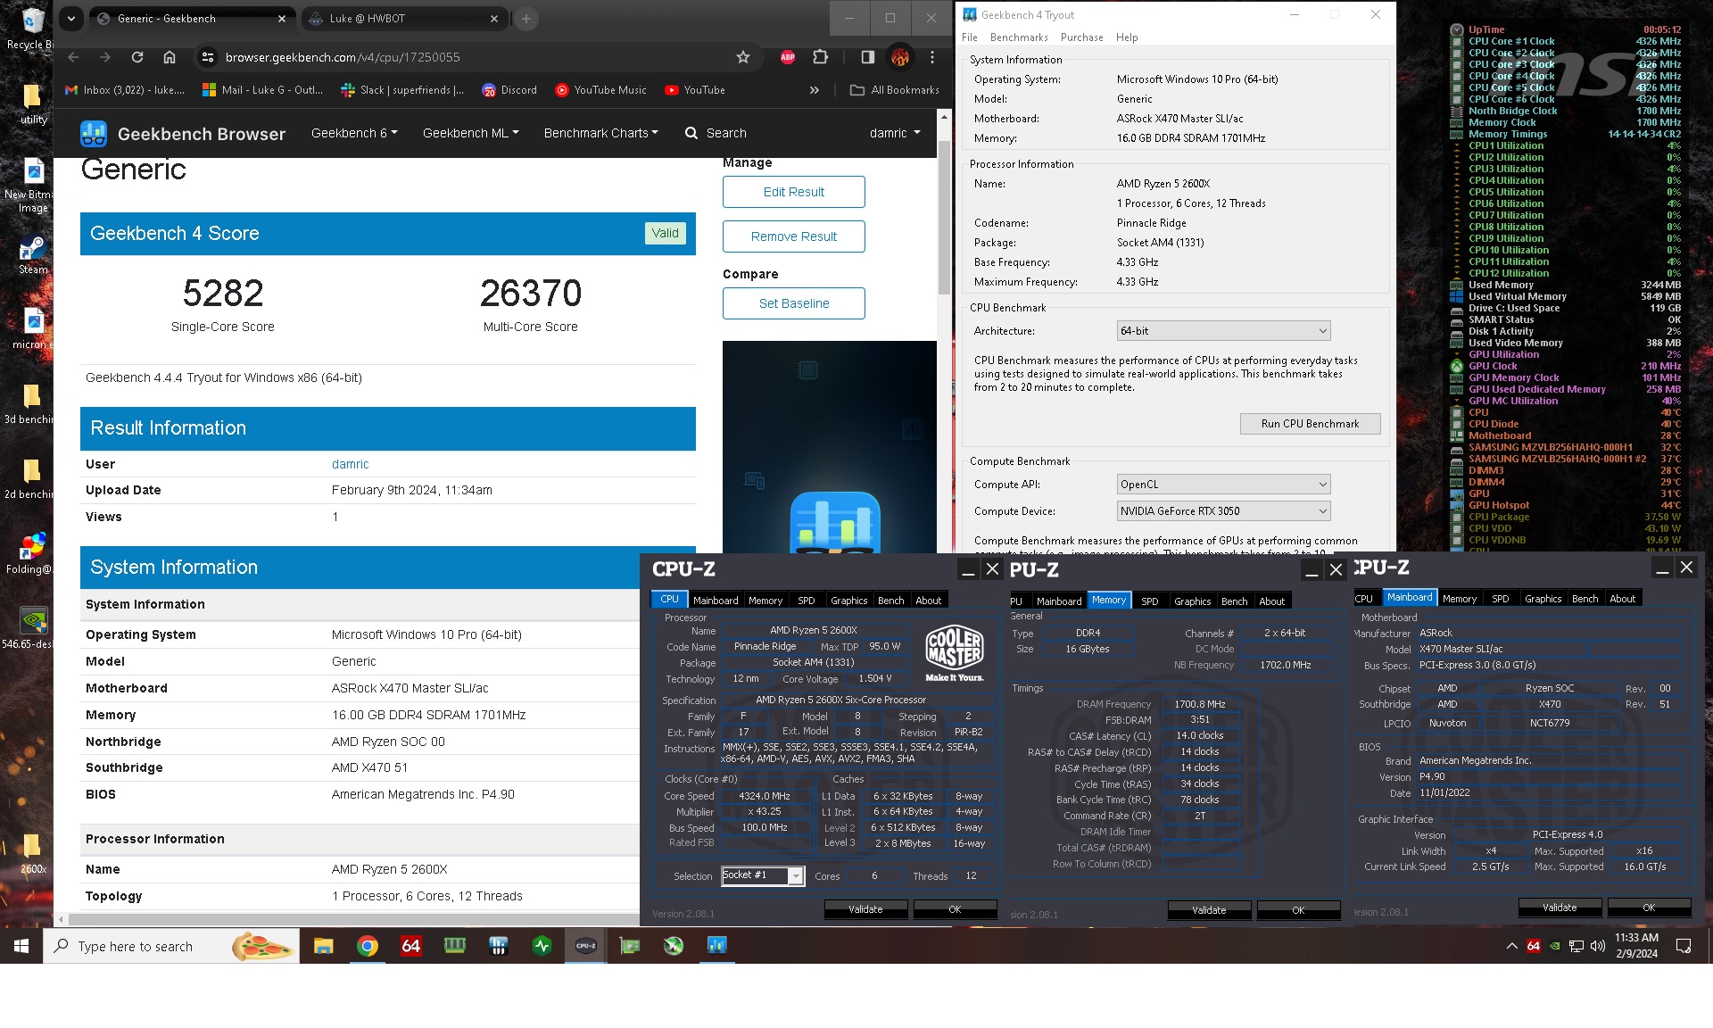Click the Windows Start button

(21, 946)
